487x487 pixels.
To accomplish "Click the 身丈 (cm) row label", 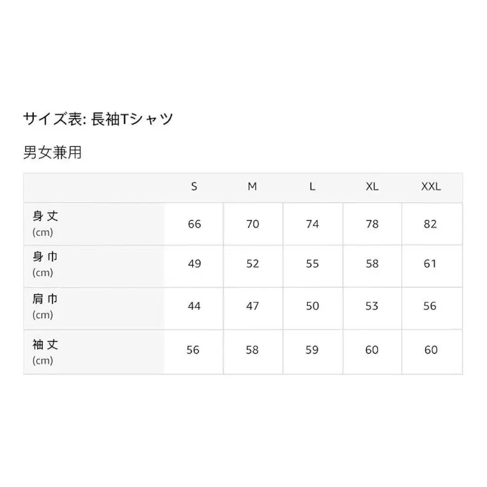I will [x=45, y=223].
